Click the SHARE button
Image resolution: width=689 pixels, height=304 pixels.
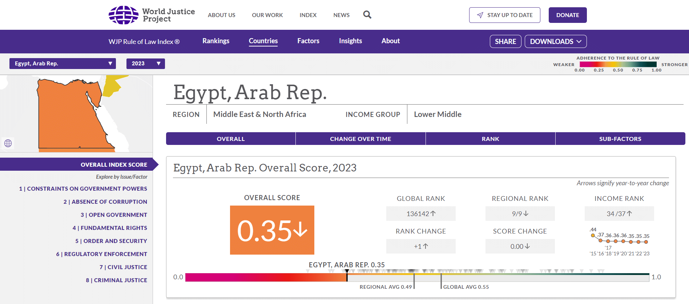(505, 41)
